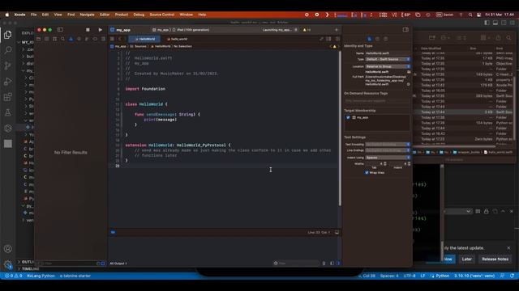Choose file location folder icon in inspector
This screenshot has height=291, width=519.
(409, 72)
